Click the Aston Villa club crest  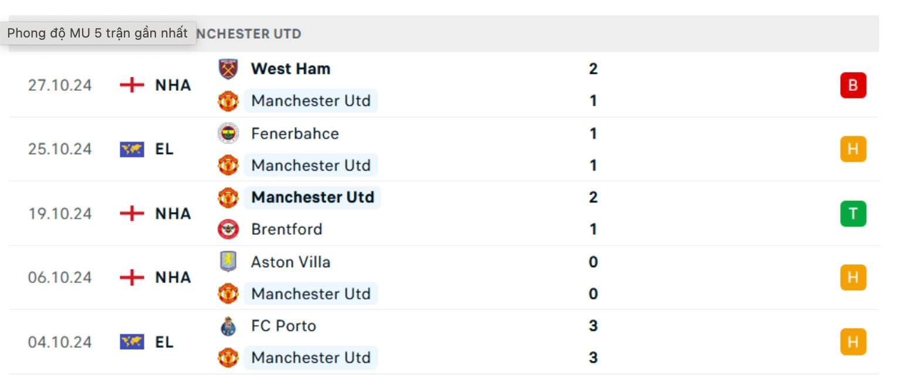(x=228, y=262)
